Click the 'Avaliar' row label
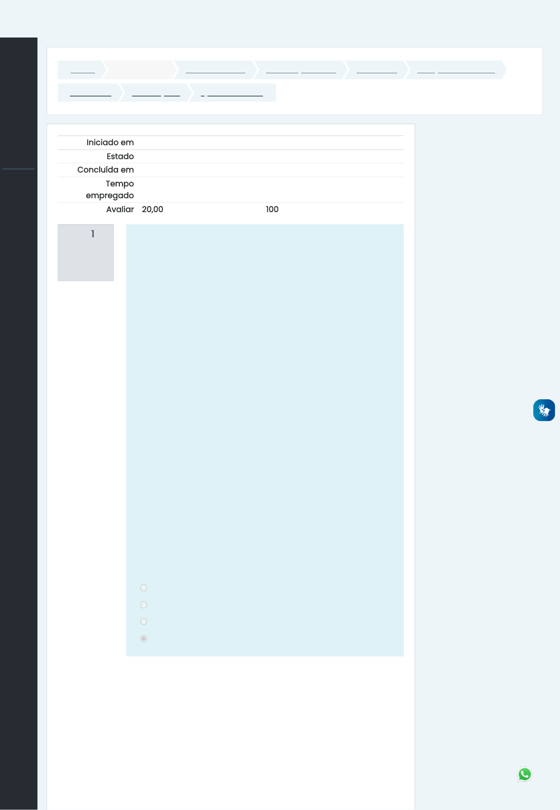 pyautogui.click(x=120, y=210)
